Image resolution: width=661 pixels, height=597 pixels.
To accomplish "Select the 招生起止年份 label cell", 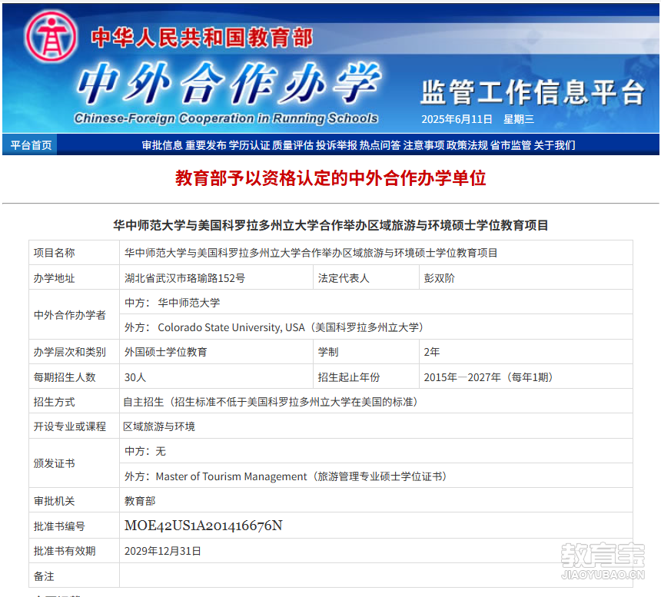I will pos(366,376).
